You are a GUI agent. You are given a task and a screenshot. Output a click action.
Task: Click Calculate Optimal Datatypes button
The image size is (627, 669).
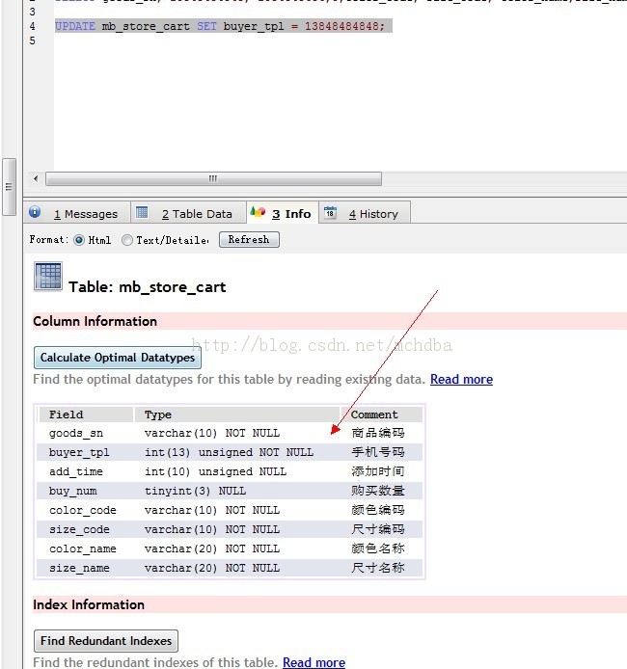[x=118, y=358]
